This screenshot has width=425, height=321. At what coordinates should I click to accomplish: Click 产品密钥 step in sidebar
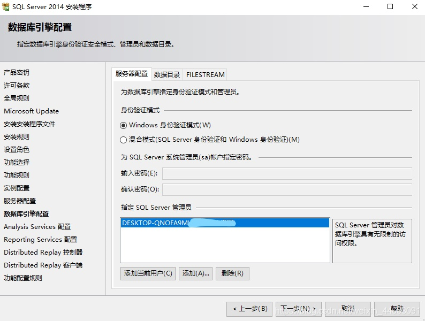point(17,73)
